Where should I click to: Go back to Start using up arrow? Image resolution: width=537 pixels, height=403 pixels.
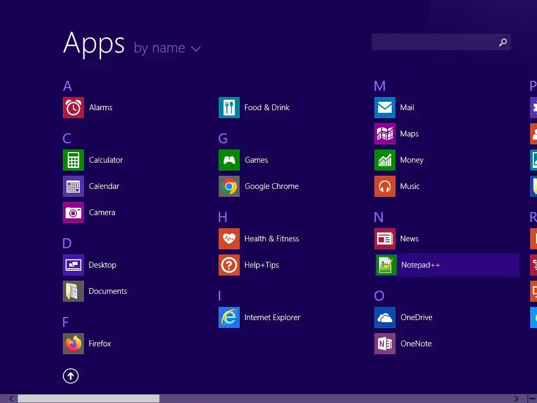pos(71,376)
